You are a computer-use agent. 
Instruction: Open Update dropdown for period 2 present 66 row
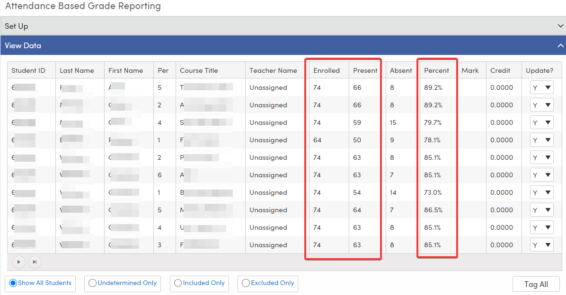tap(541, 105)
